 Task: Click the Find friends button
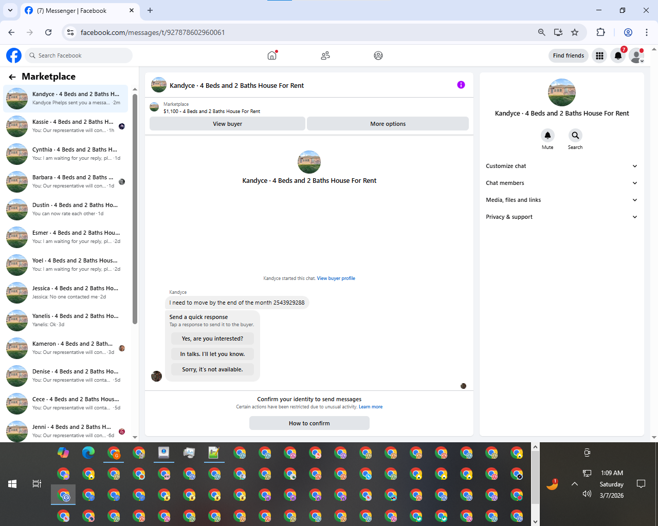click(568, 55)
